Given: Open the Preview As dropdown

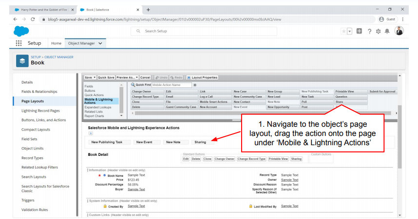Looking at the screenshot, I should pos(127,78).
